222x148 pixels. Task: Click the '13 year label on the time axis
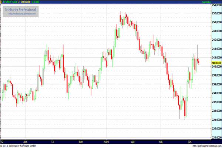coord(52,141)
